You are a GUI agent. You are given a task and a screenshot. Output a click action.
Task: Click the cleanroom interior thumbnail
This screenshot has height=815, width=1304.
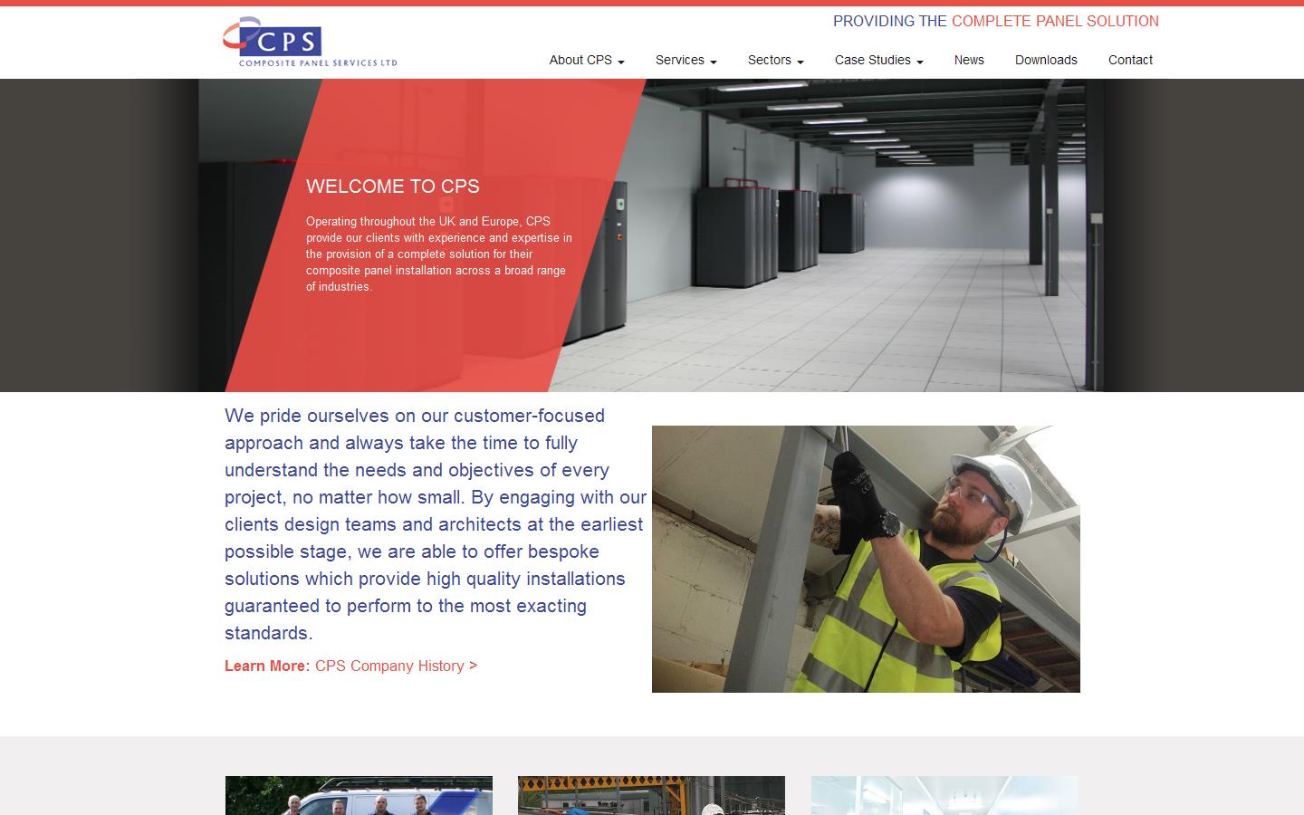coord(944,795)
